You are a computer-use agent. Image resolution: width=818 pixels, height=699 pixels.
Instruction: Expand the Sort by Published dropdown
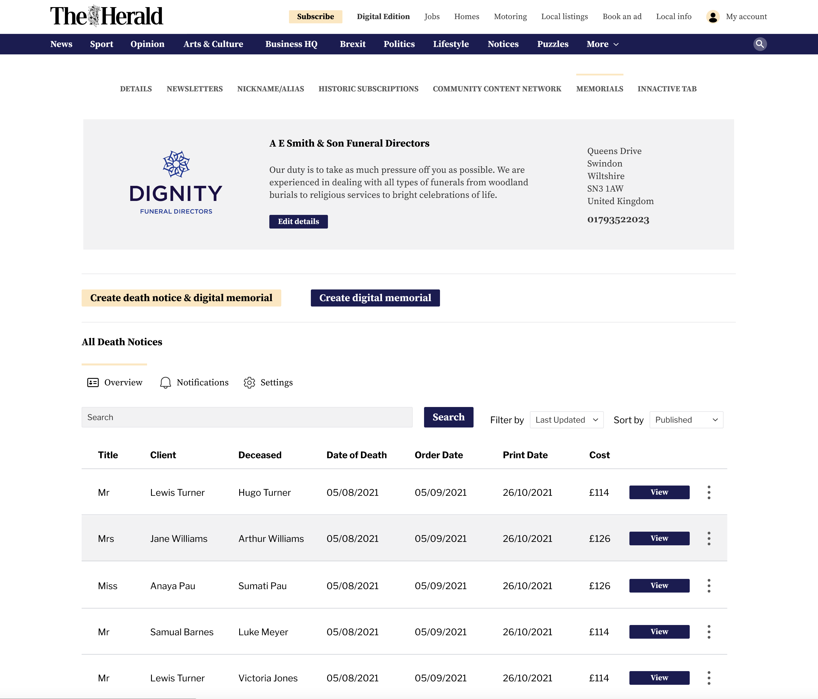pyautogui.click(x=686, y=420)
